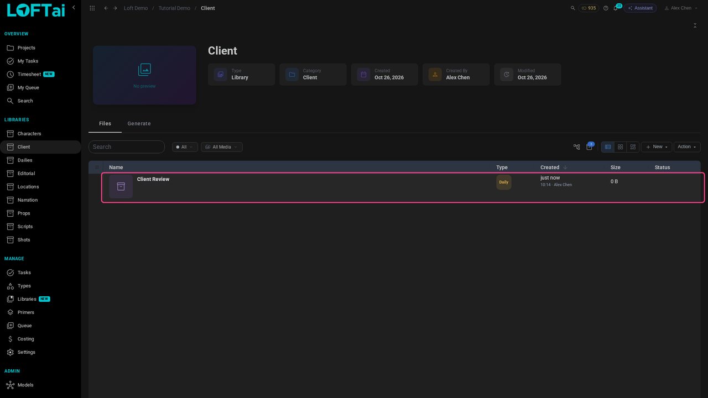708x398 pixels.
Task: Open the help question mark icon
Action: (606, 8)
